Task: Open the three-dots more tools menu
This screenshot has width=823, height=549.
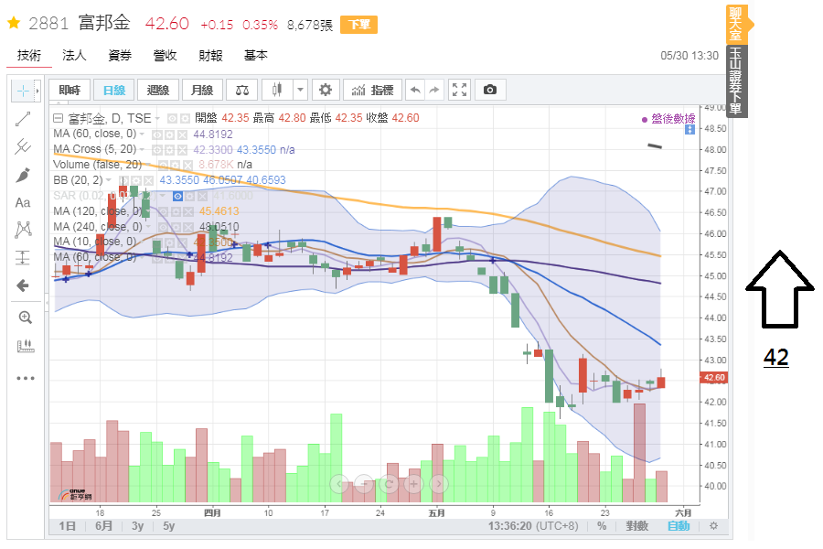Action: (x=26, y=378)
